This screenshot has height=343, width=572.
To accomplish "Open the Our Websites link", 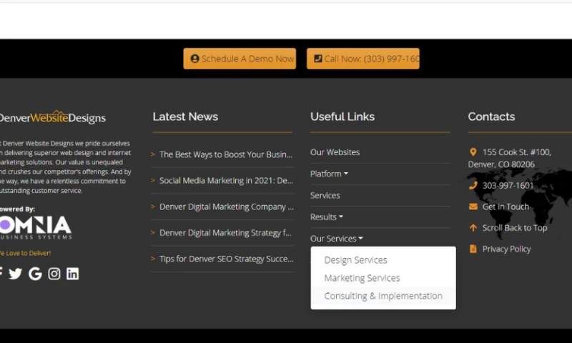I will click(335, 152).
